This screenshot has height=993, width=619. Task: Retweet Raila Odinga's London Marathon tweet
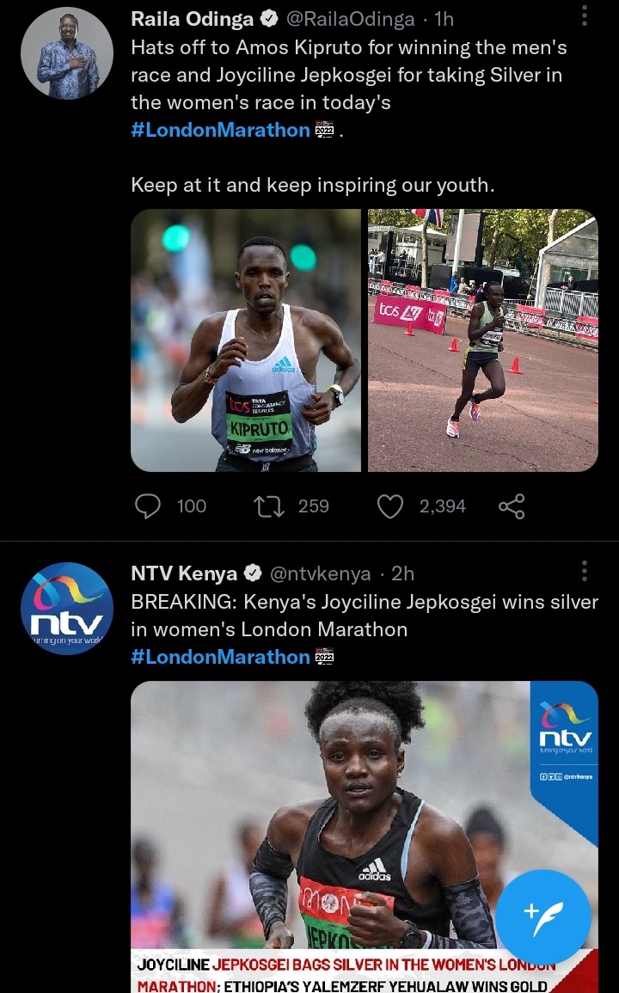pyautogui.click(x=268, y=506)
